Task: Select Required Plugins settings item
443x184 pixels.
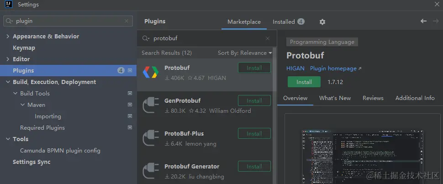Action: (42, 128)
